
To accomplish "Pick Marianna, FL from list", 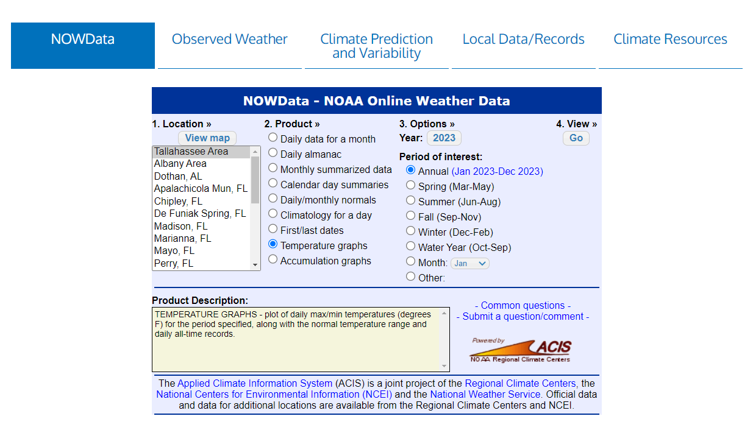I will pos(201,239).
